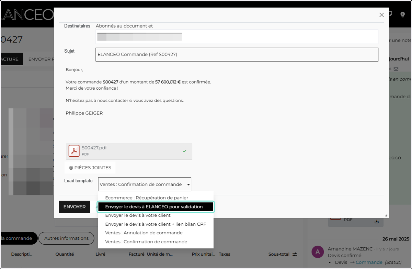Open the Load template dropdown
Screen dimensions: 412x269
pos(145,184)
